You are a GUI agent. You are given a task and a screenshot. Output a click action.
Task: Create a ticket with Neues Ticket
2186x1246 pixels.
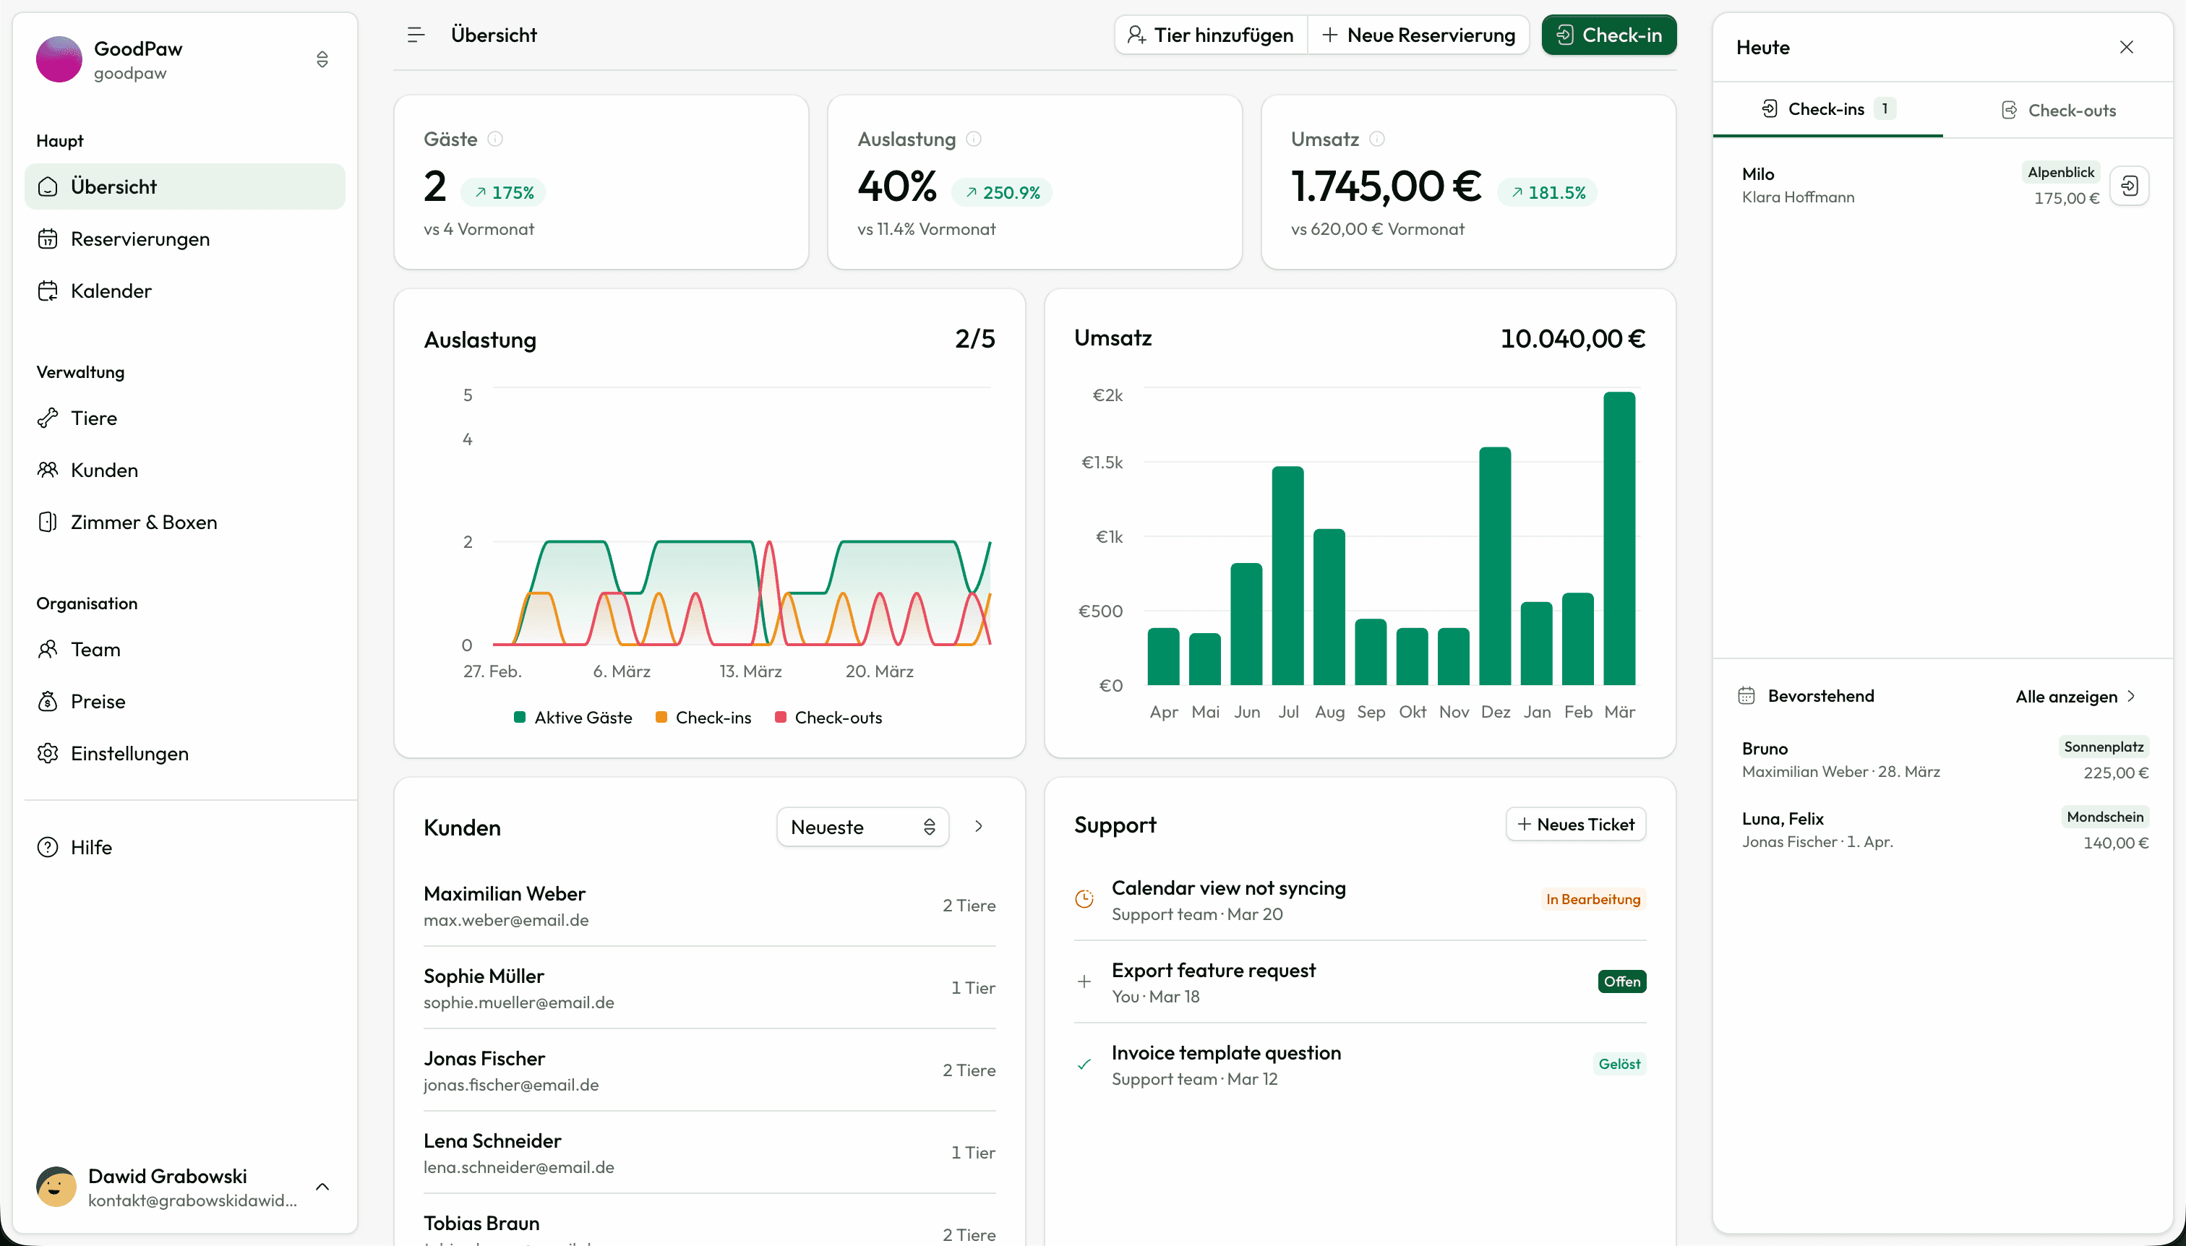coord(1575,823)
